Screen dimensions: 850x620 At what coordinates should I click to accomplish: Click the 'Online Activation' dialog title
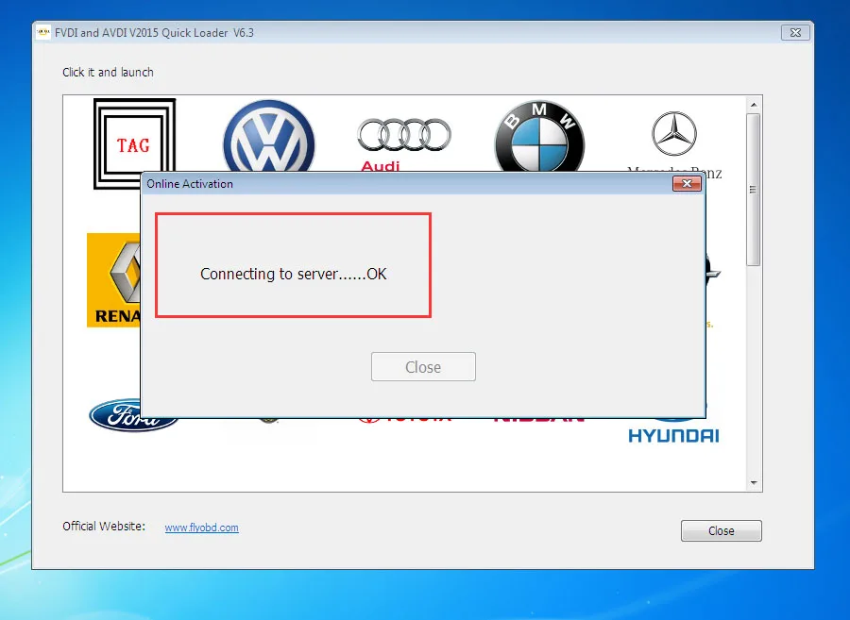[190, 184]
